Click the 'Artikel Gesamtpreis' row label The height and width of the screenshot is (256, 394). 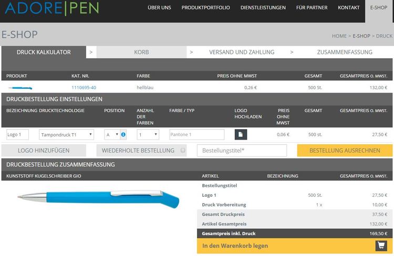tap(224, 224)
